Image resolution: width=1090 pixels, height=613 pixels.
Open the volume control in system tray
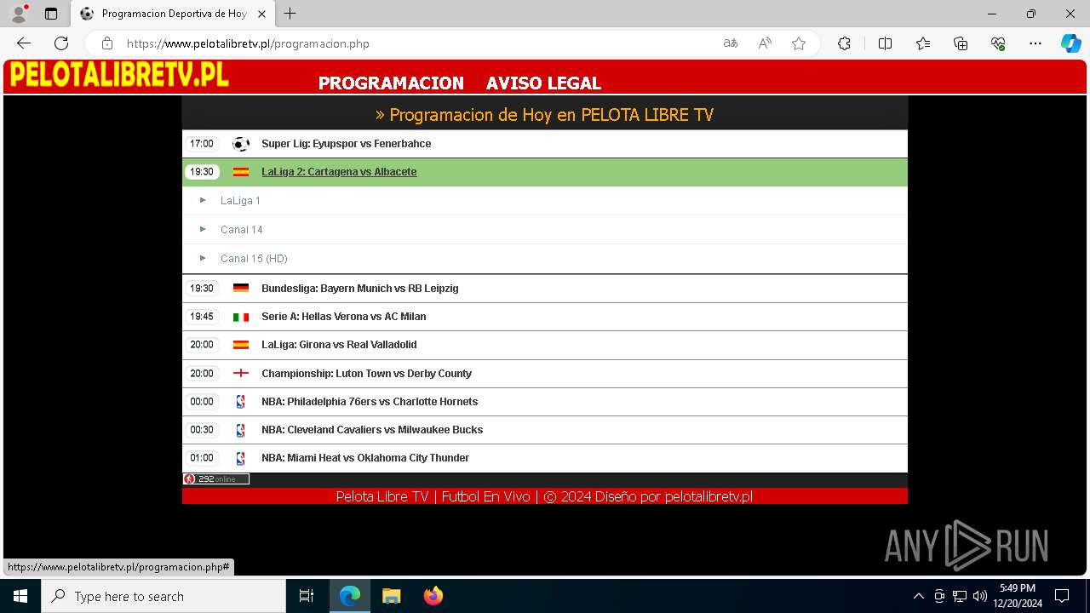980,596
